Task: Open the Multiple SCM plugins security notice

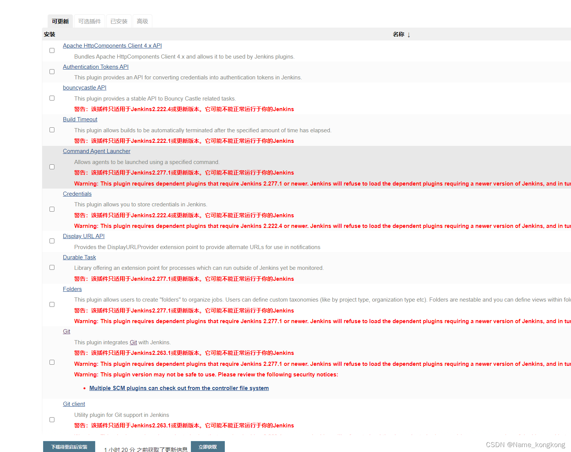Action: point(179,388)
